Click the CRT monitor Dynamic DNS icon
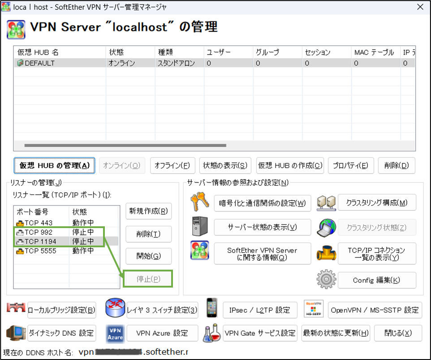Viewport: 431px width, 360px height. (16, 333)
